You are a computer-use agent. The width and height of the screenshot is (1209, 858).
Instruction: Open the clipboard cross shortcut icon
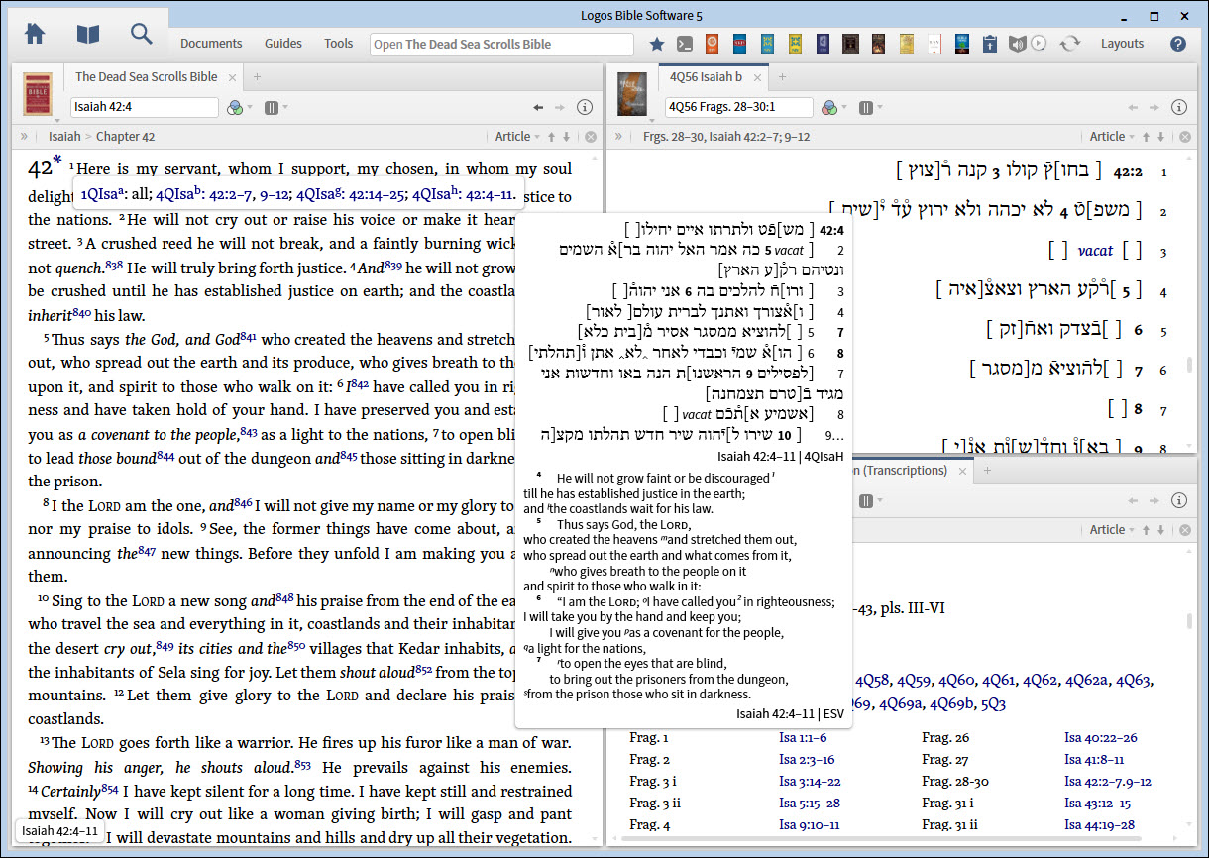[989, 44]
